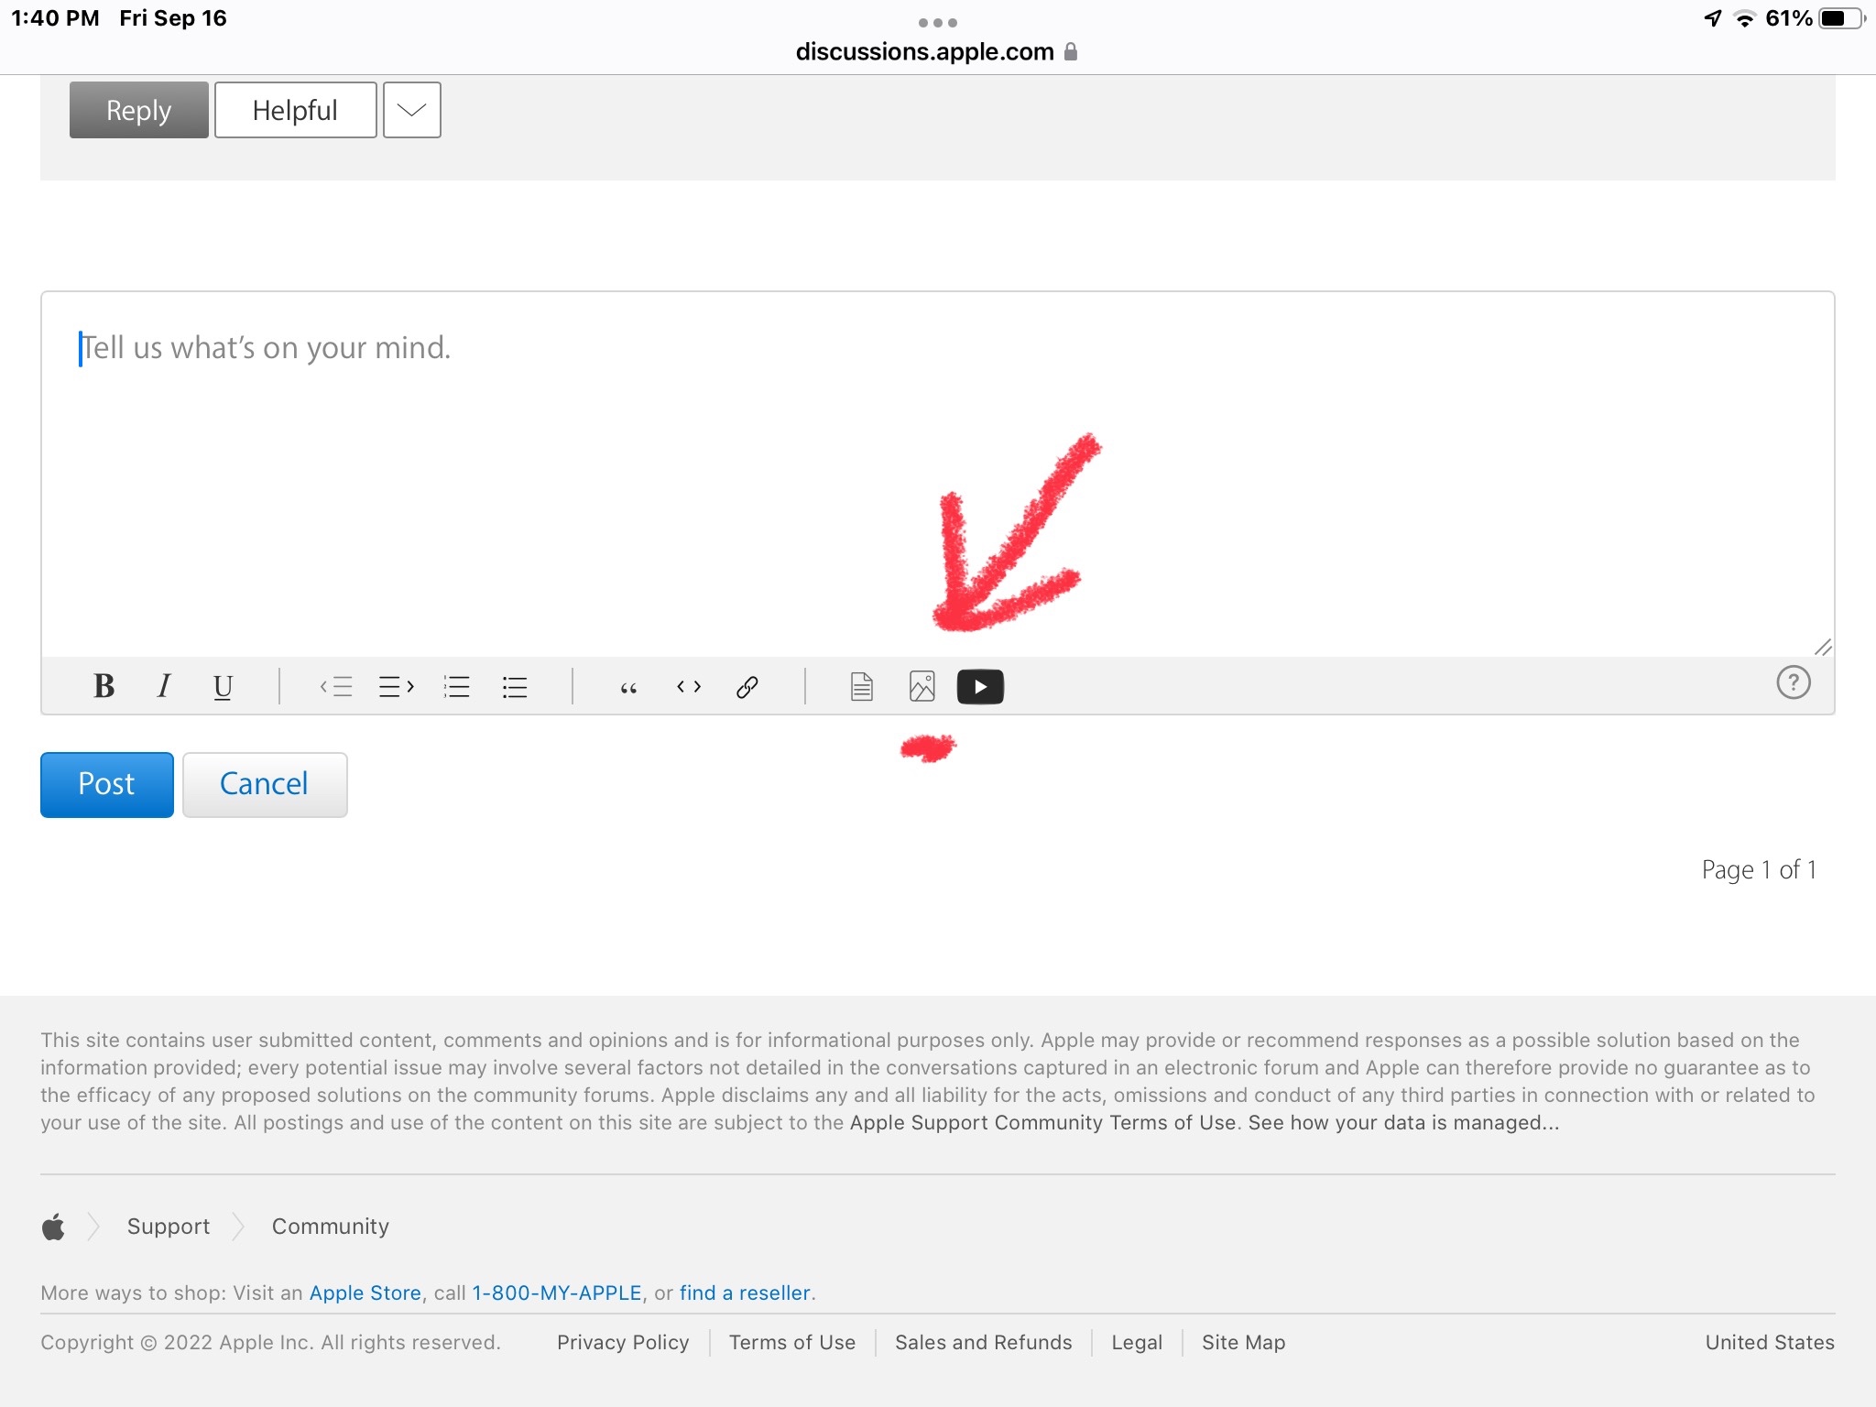Cancel the reply draft
1876x1407 pixels.
point(264,784)
